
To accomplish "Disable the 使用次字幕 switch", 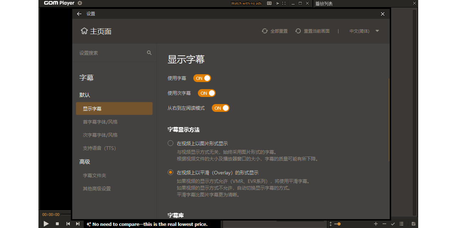I will (207, 93).
